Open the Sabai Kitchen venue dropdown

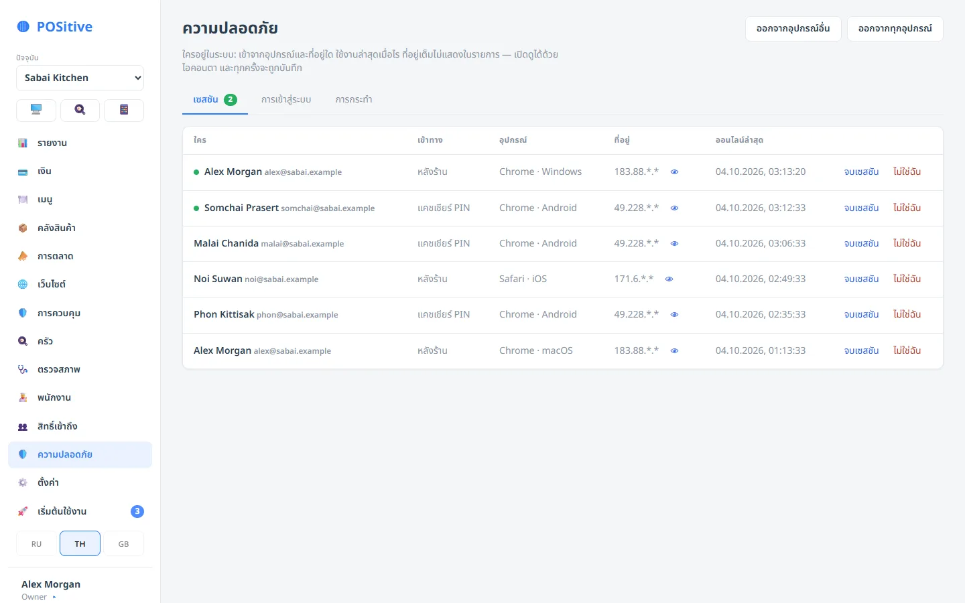80,78
